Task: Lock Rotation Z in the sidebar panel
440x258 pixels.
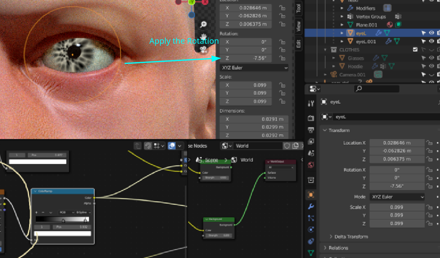Action: point(282,58)
